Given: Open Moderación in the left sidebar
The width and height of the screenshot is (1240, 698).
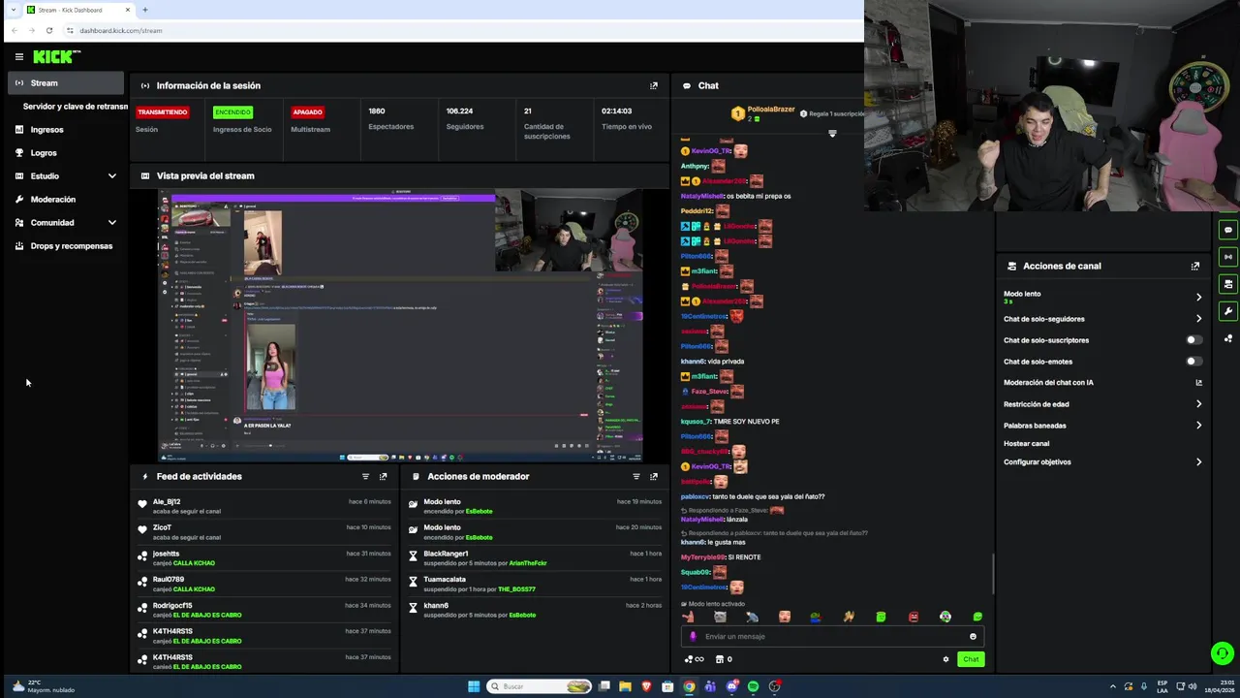Looking at the screenshot, I should (x=53, y=200).
